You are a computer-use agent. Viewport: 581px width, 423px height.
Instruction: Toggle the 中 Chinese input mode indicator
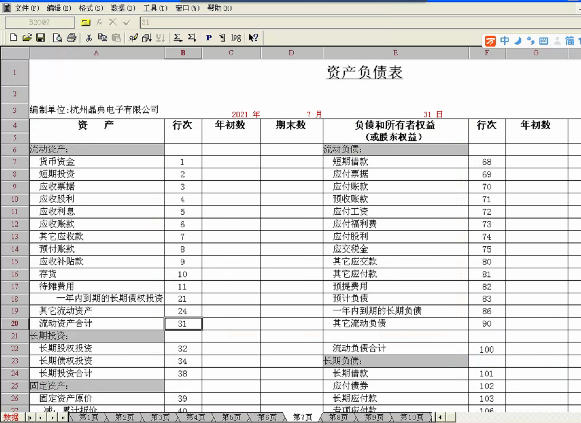tap(505, 41)
